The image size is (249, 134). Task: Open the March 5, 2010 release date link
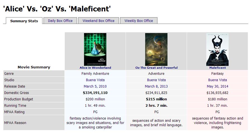95,86
